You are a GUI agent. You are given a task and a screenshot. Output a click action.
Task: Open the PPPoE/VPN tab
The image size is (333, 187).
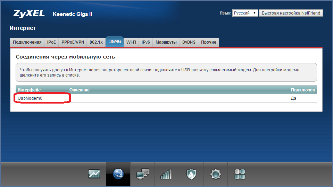(73, 42)
